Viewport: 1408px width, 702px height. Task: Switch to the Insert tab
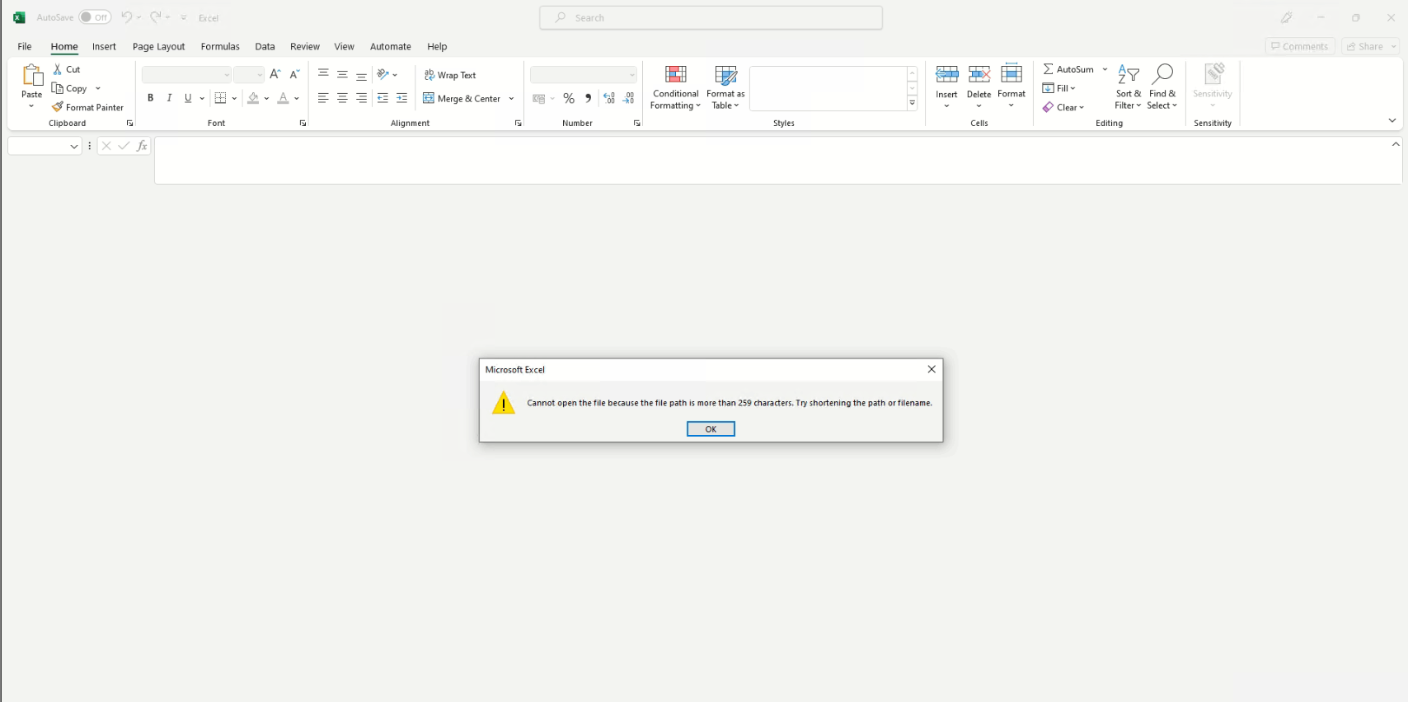click(x=104, y=46)
